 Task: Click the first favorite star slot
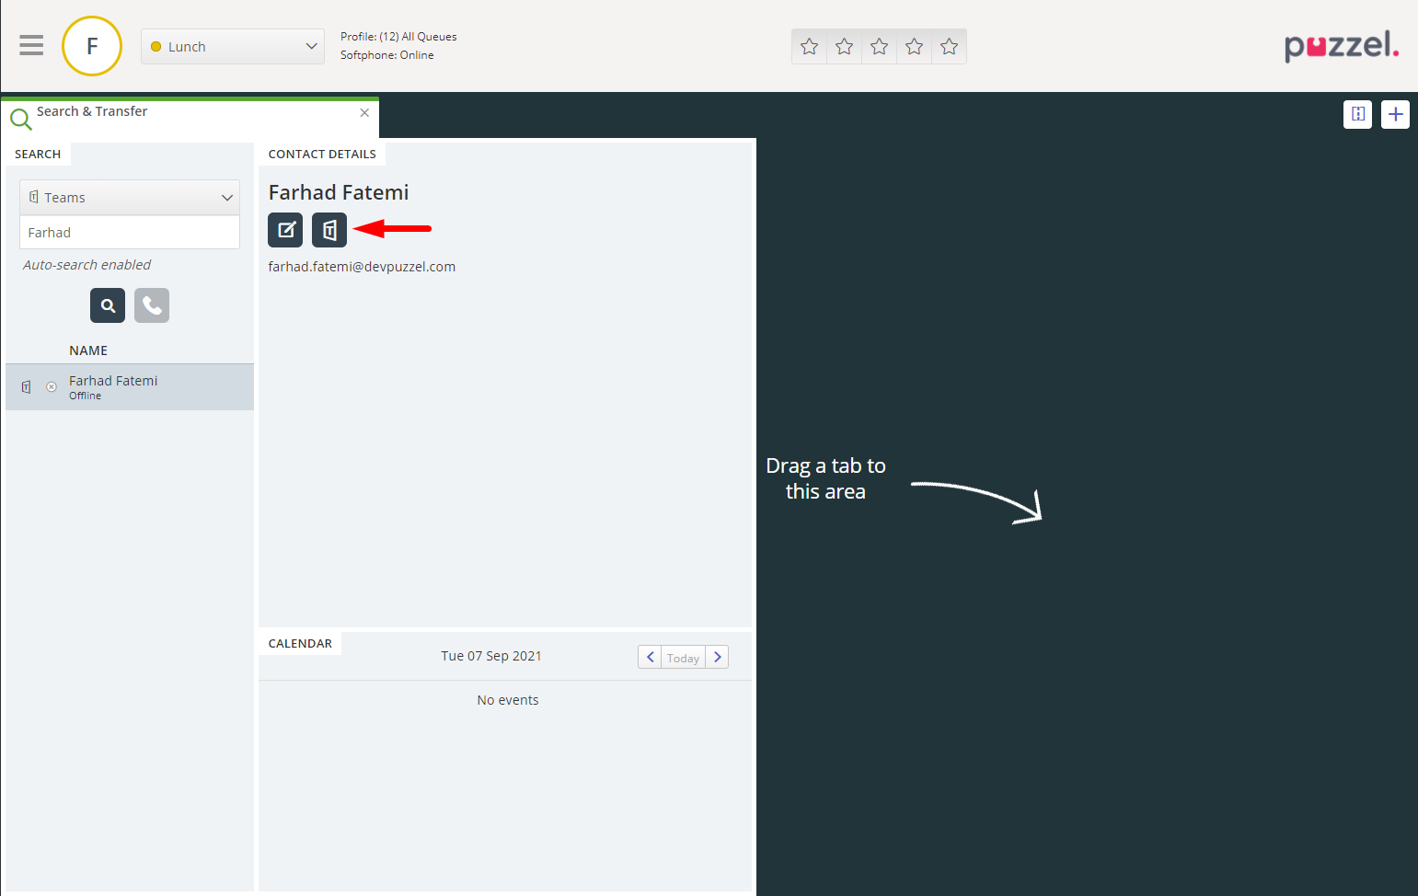tap(809, 46)
